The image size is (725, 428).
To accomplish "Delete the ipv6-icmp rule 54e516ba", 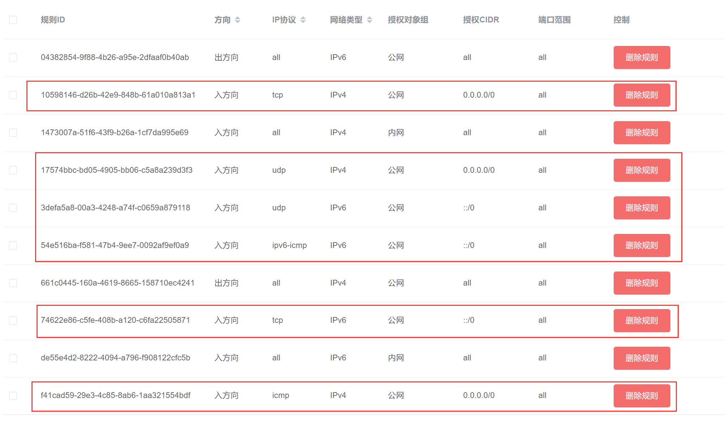I will point(641,245).
